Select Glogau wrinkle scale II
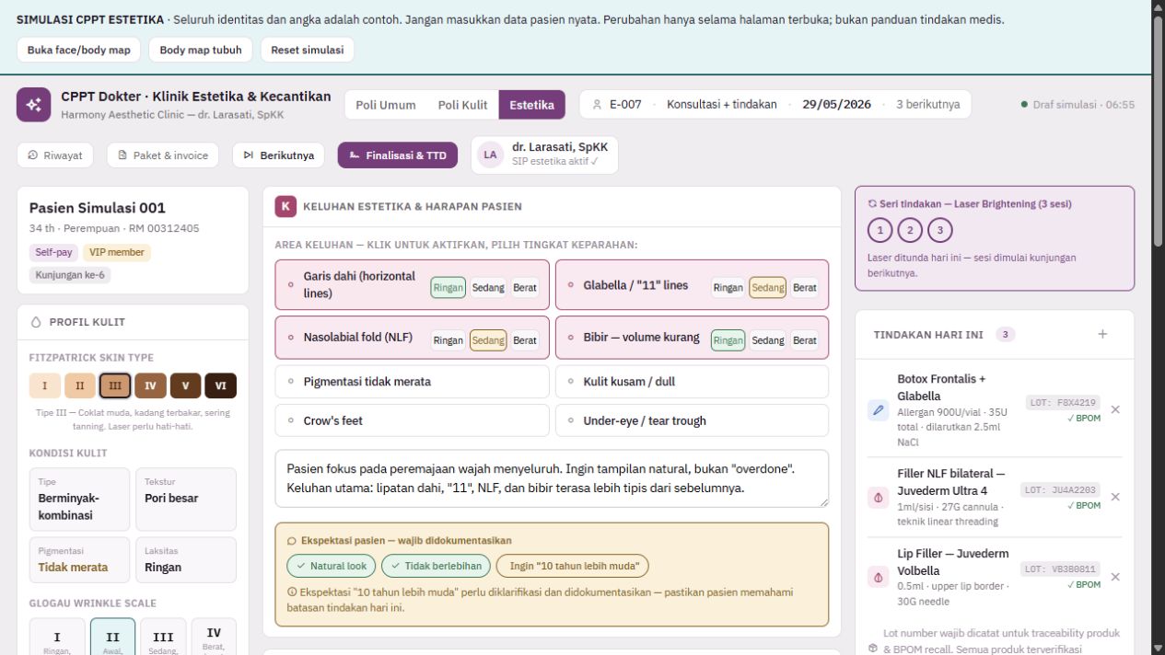 tap(112, 637)
